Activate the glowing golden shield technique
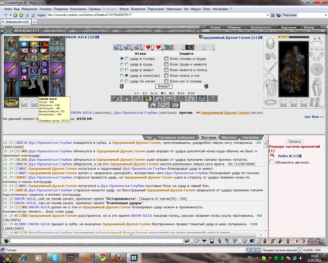328x263 pixels. click(149, 98)
